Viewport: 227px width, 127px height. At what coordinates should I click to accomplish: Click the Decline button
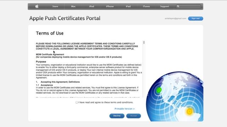tap(117, 116)
